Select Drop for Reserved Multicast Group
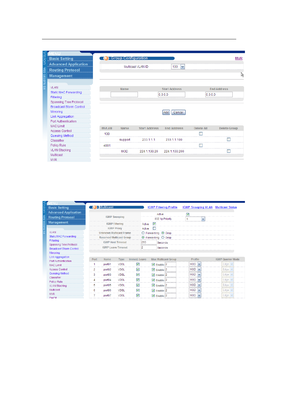Image resolution: width=286 pixels, height=405 pixels. pyautogui.click(x=163, y=238)
